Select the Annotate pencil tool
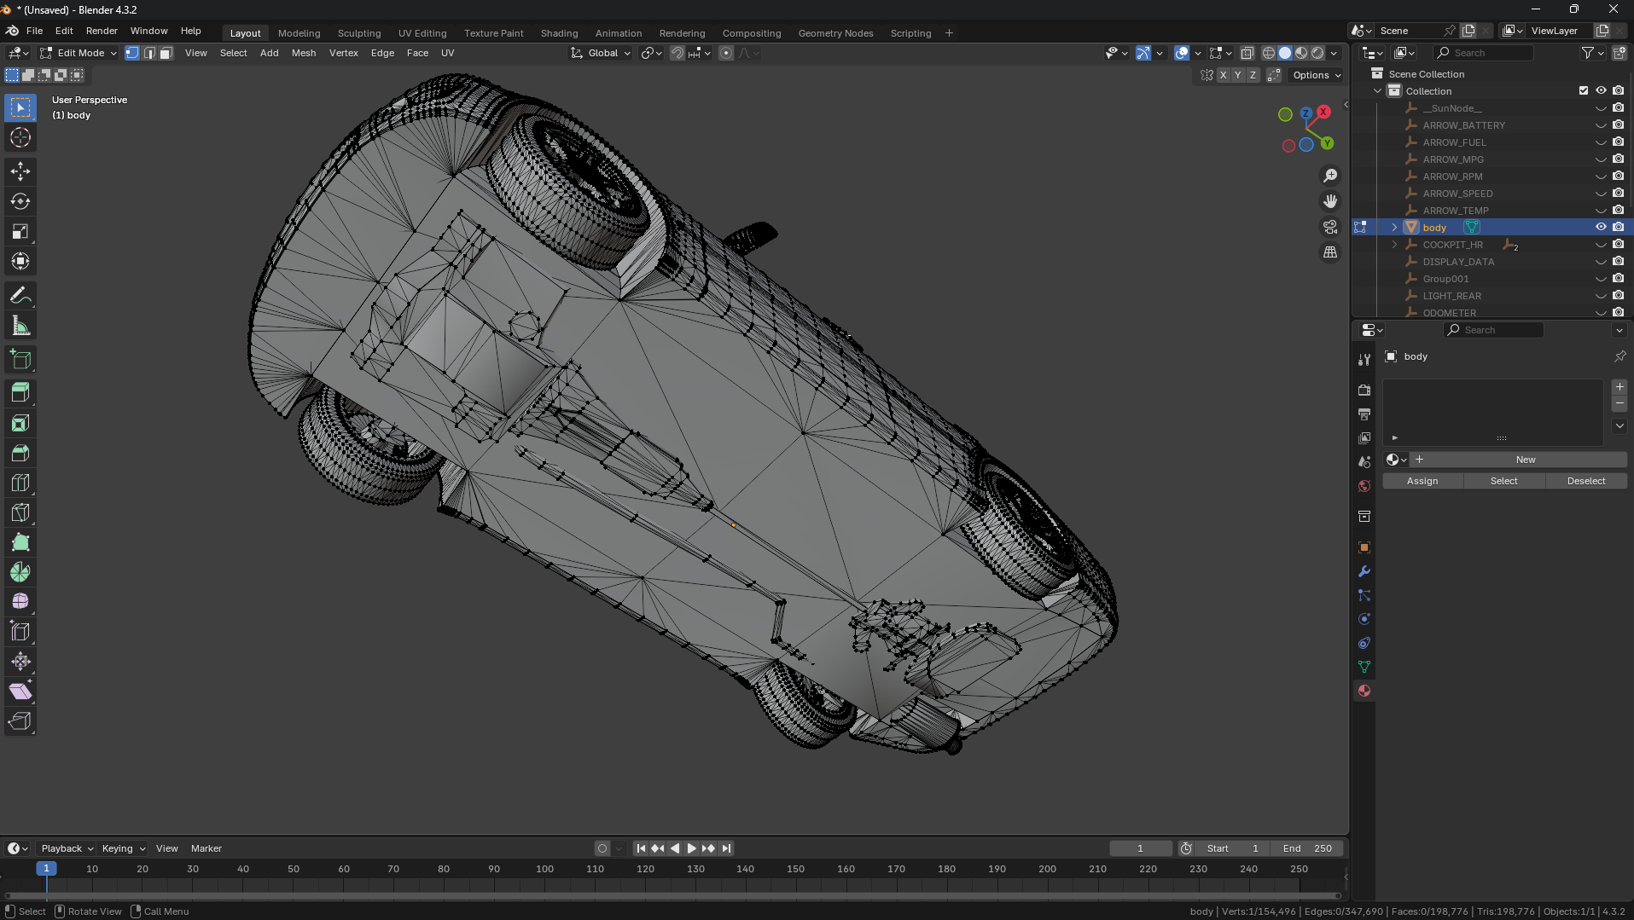1634x920 pixels. (20, 296)
